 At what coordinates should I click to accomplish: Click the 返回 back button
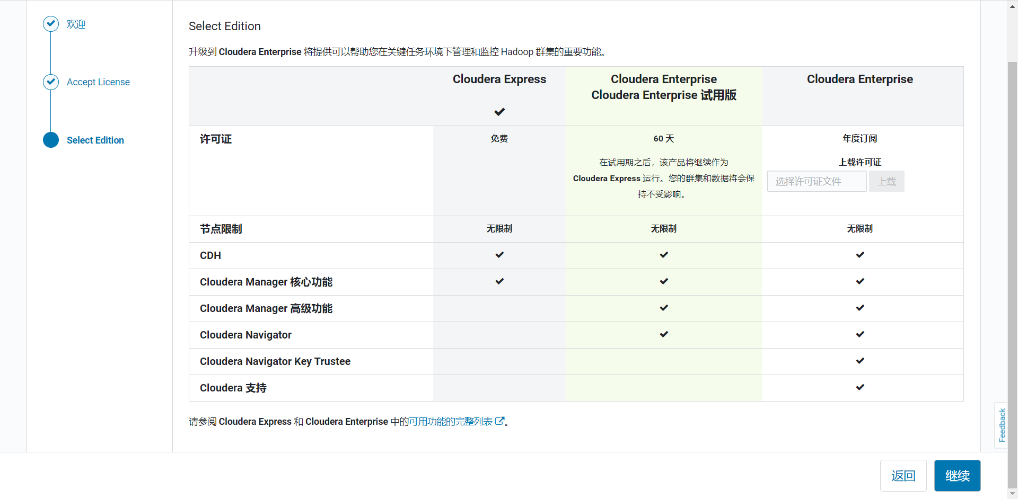[x=903, y=476]
